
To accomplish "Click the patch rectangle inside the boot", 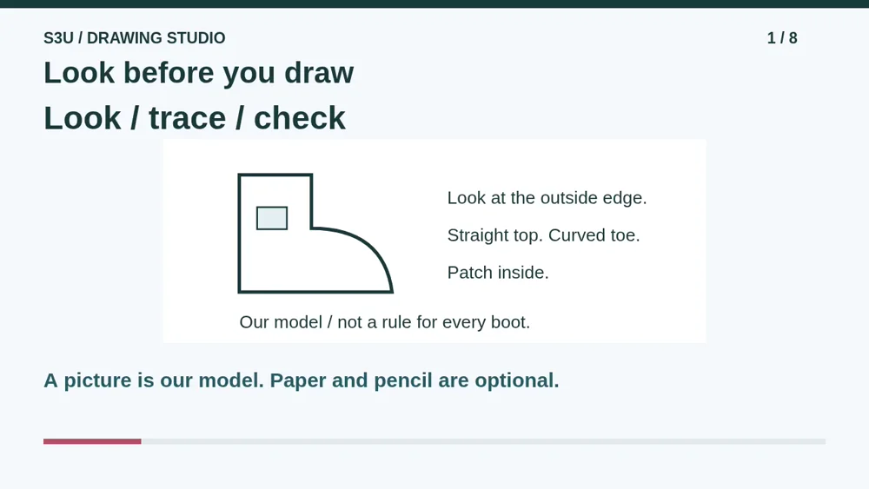I will pos(272,218).
